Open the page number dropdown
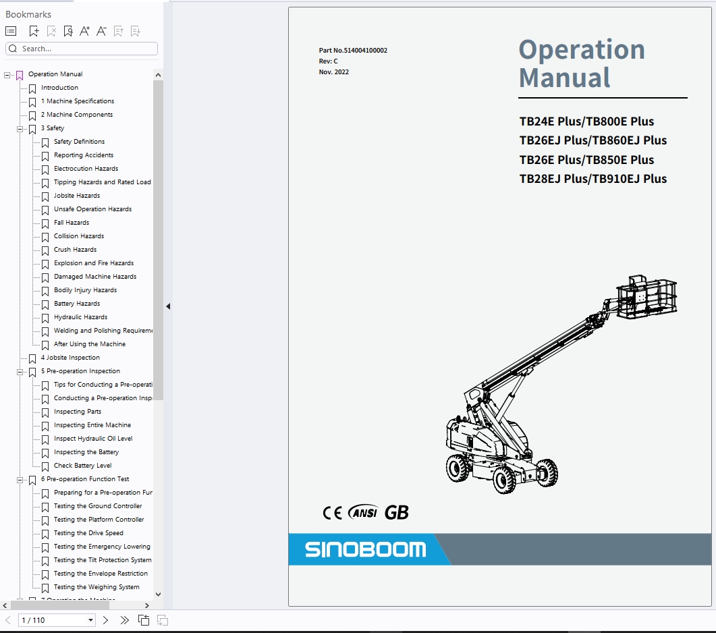716x633 pixels. coord(90,620)
